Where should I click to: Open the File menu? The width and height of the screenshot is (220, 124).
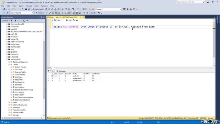tap(3, 6)
